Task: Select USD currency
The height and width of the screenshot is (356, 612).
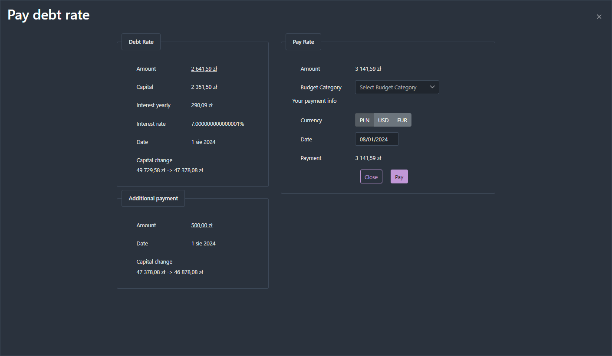Action: pyautogui.click(x=383, y=120)
